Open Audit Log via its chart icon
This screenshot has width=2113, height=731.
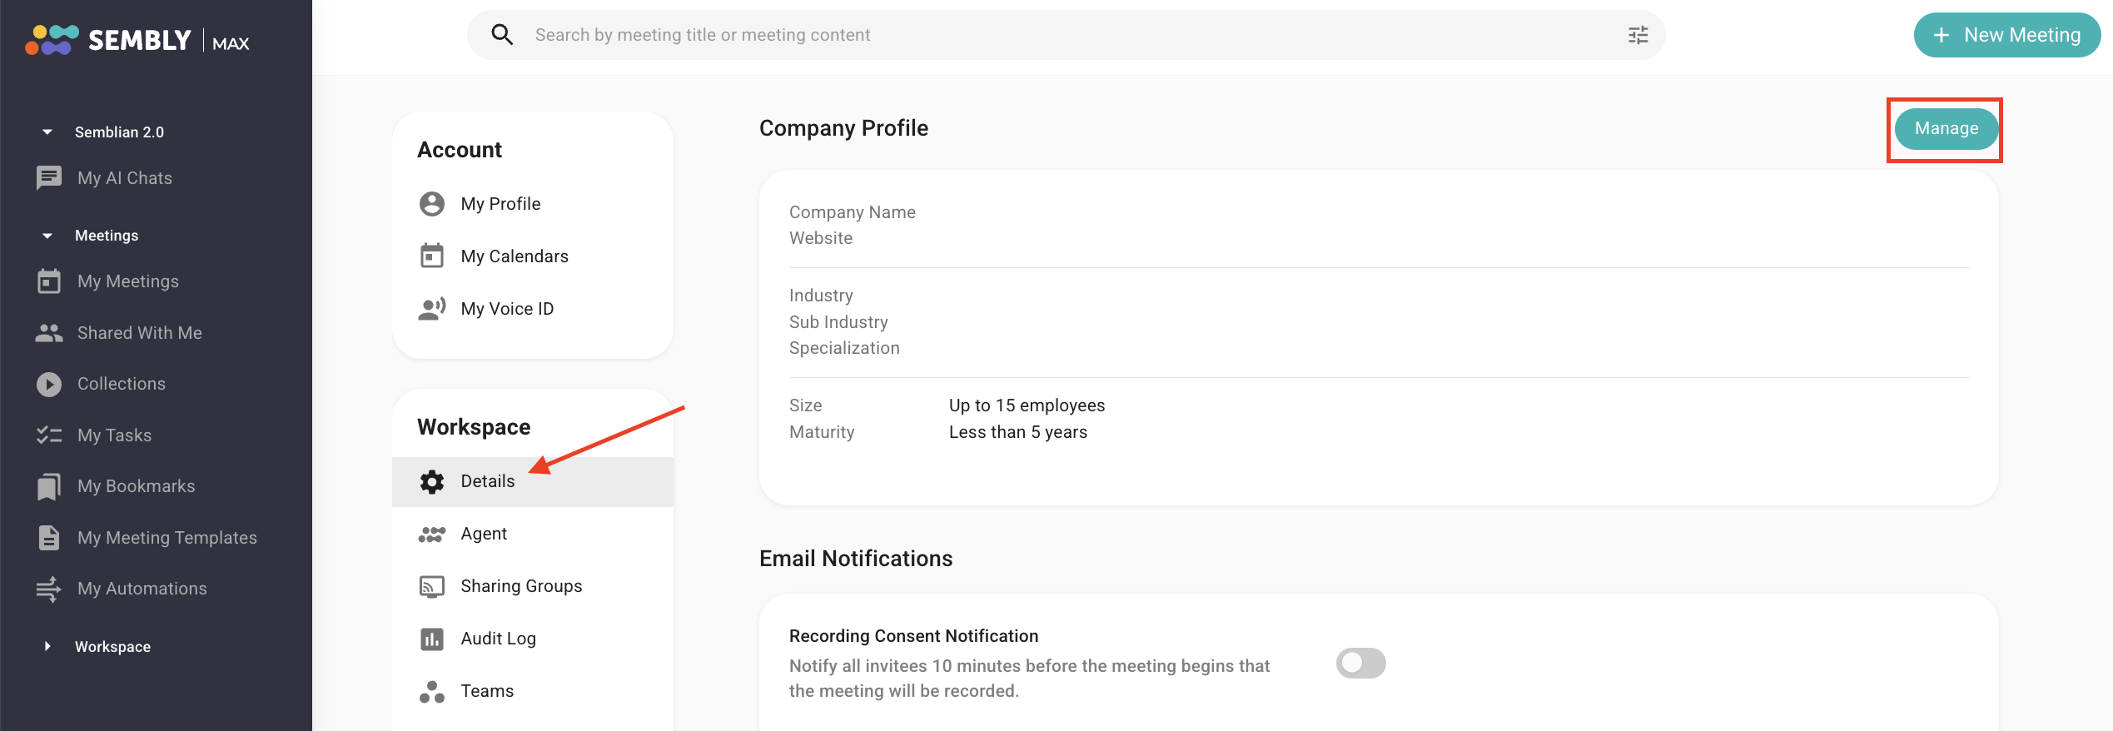pyautogui.click(x=432, y=639)
